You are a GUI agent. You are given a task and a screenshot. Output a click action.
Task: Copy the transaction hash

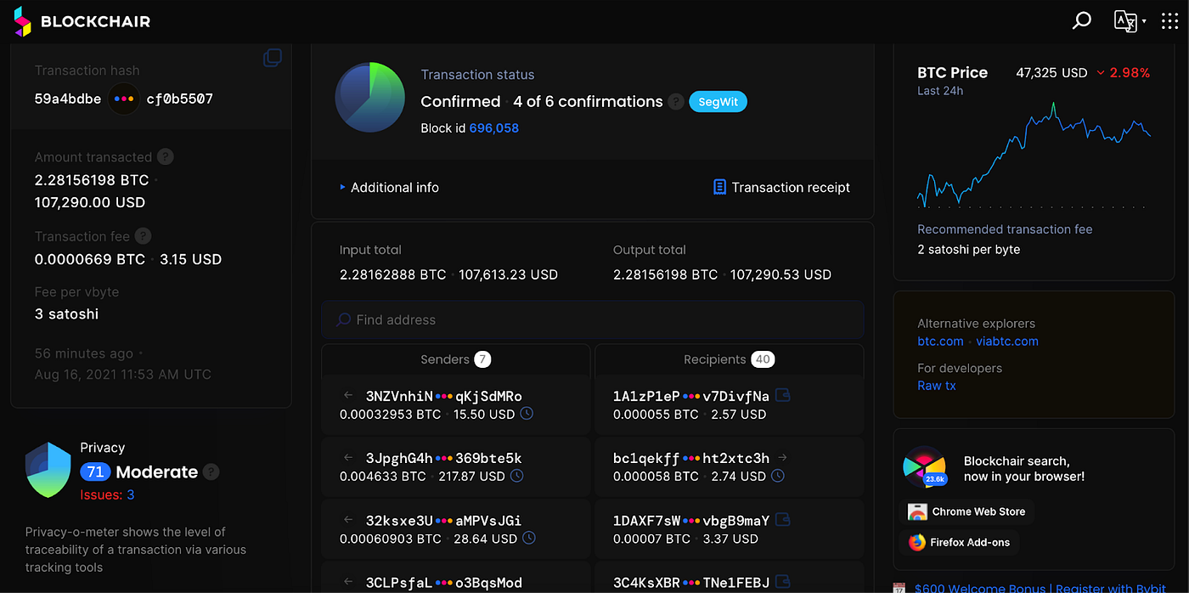tap(273, 58)
